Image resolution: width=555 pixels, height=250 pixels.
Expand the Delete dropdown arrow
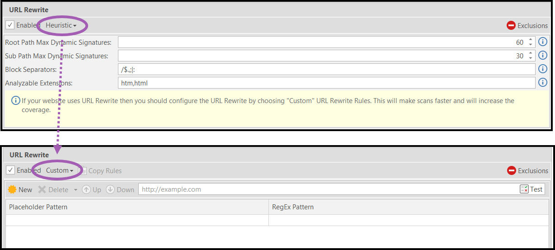pyautogui.click(x=75, y=190)
